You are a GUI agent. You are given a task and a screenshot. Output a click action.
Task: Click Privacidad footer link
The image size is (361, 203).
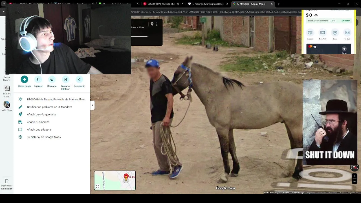click(x=333, y=193)
